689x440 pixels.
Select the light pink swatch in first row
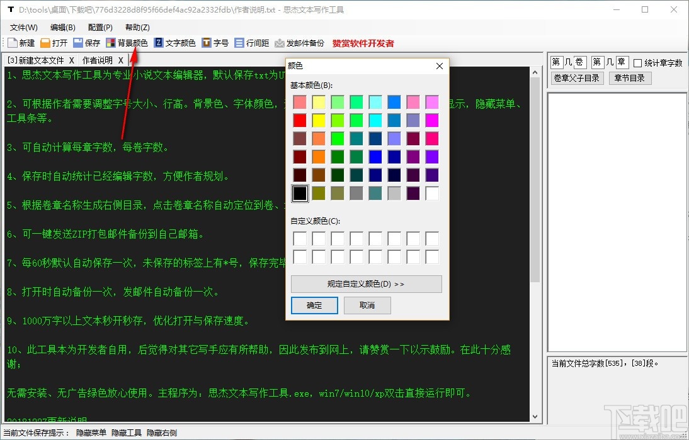pos(300,102)
